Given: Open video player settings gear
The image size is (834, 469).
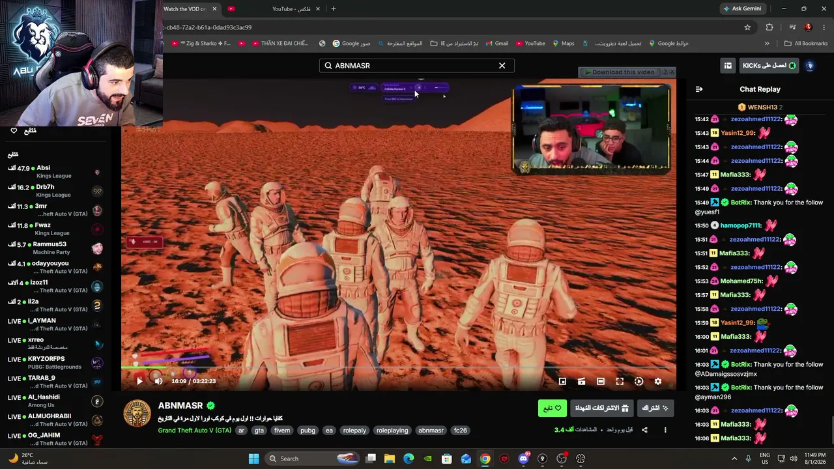Looking at the screenshot, I should click(x=658, y=382).
